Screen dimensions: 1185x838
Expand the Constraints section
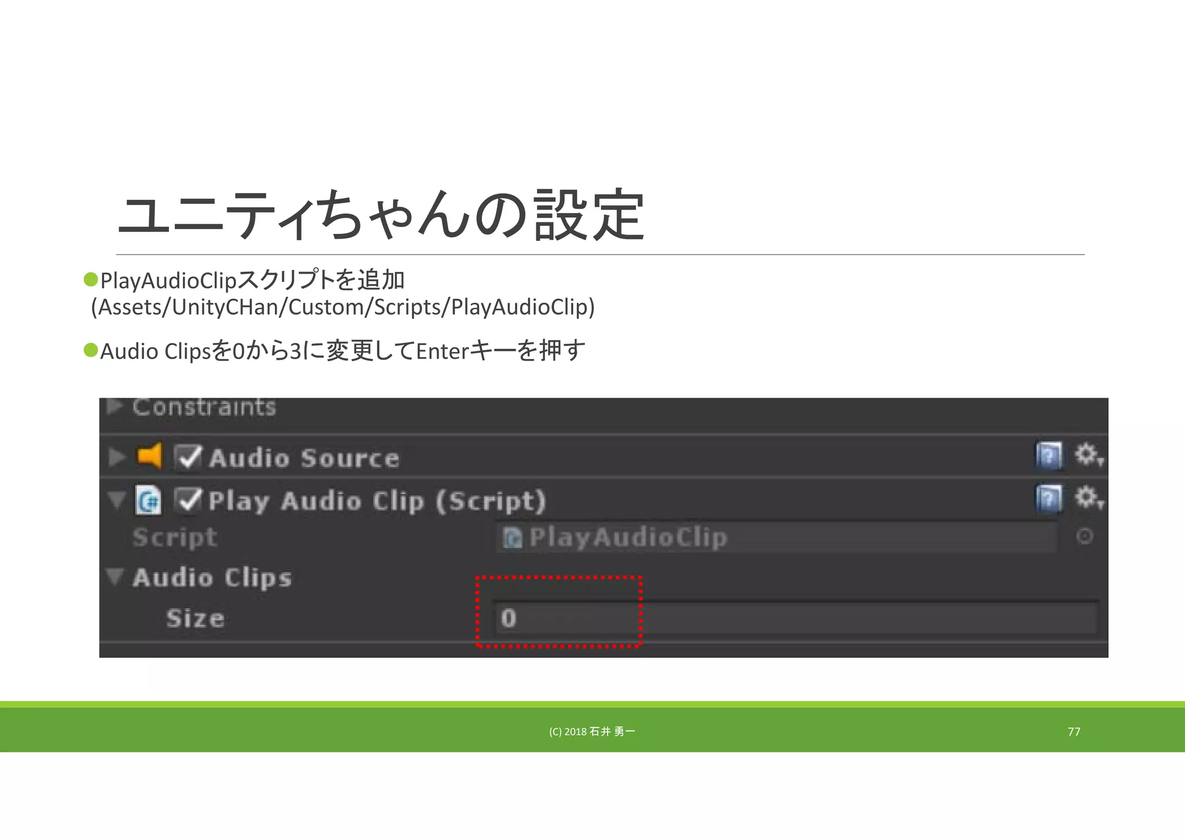(x=115, y=406)
